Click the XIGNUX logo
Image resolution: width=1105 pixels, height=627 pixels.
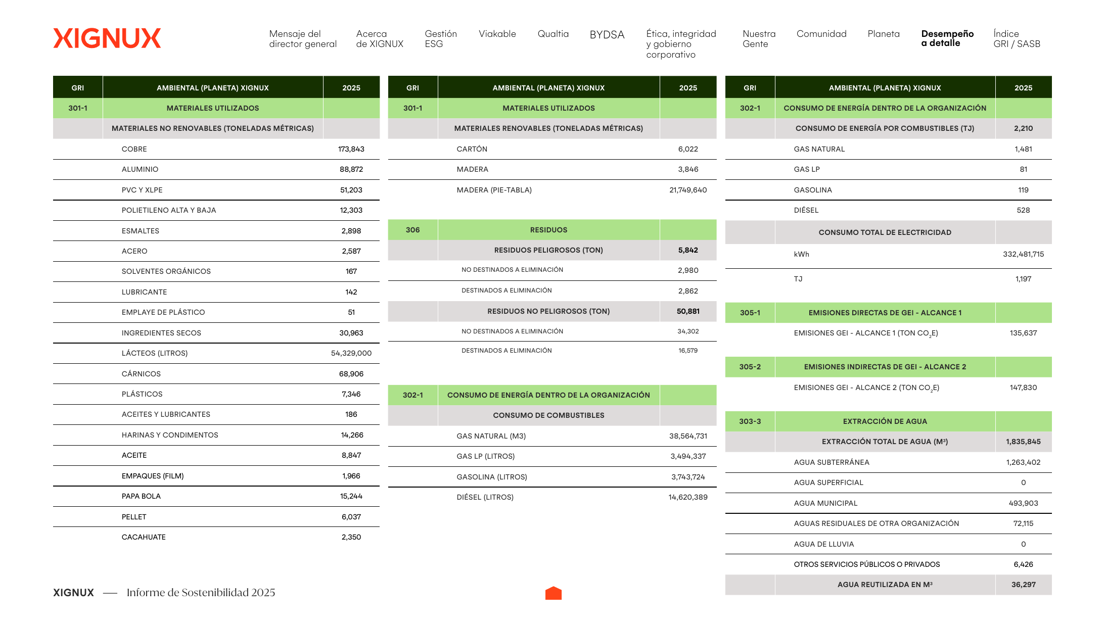point(107,38)
